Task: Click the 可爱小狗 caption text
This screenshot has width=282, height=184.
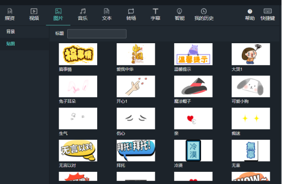Action: [240, 101]
